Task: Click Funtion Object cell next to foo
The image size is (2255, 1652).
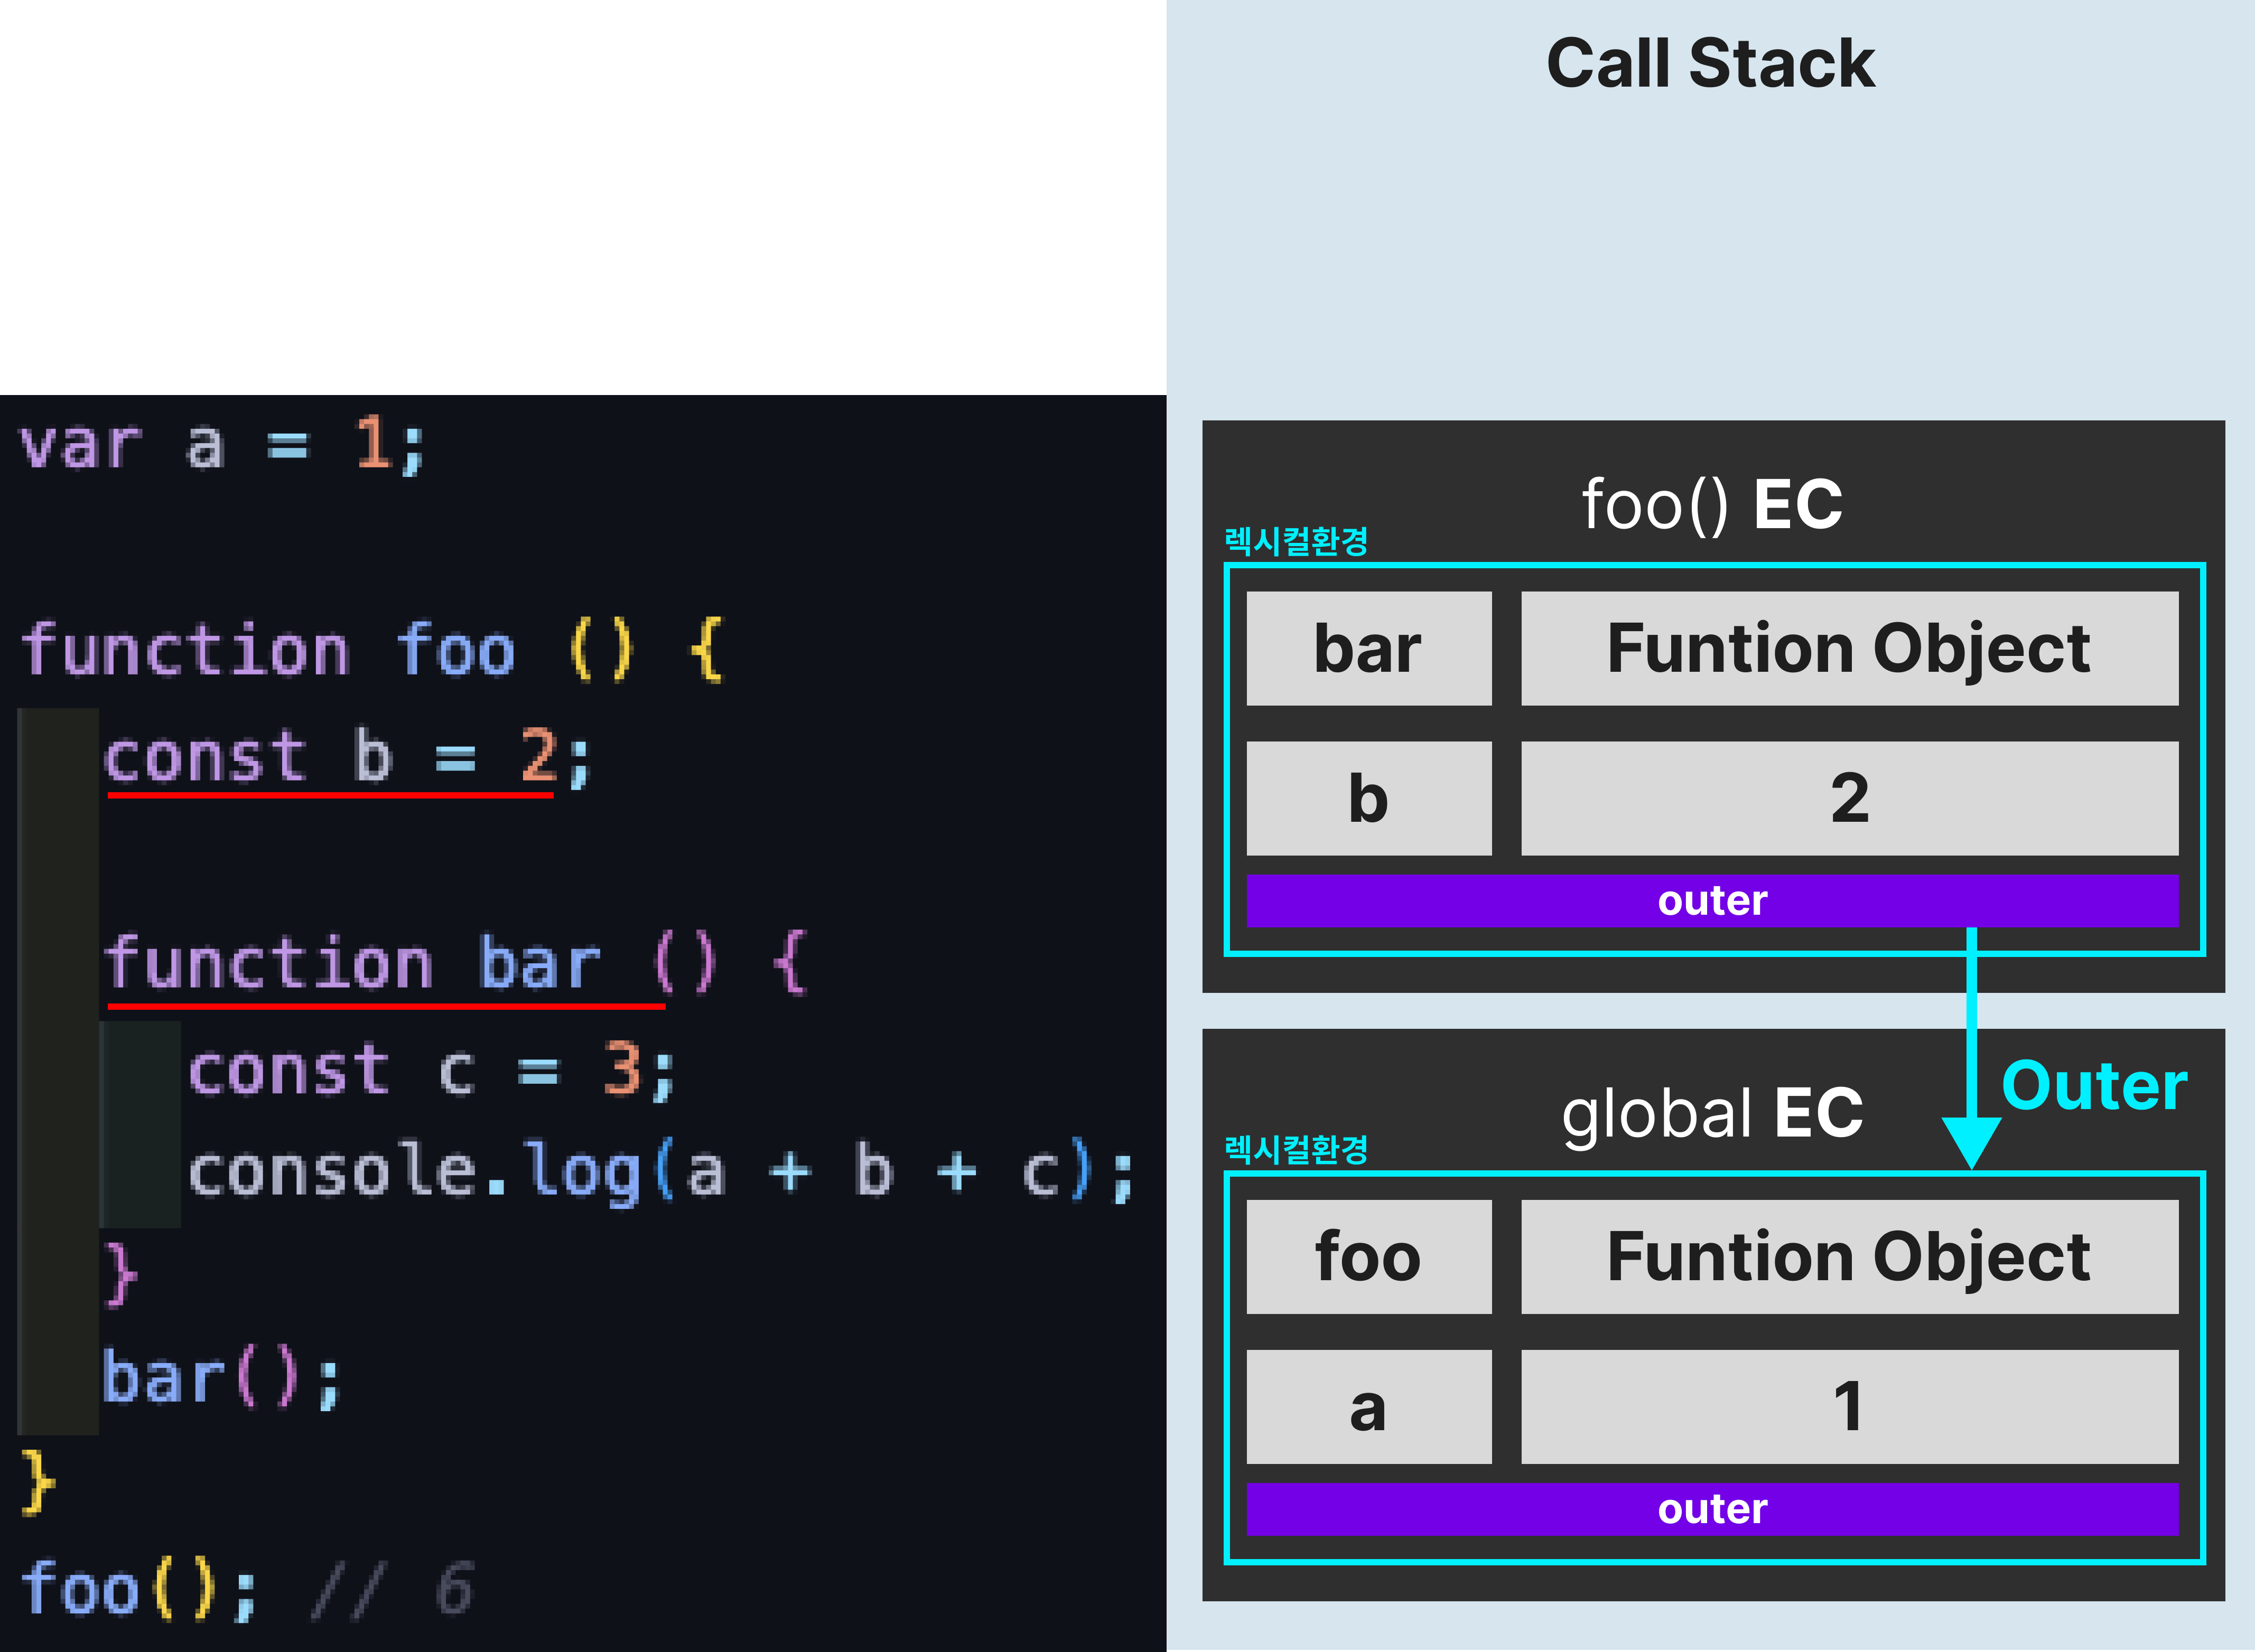Action: coord(1849,1256)
